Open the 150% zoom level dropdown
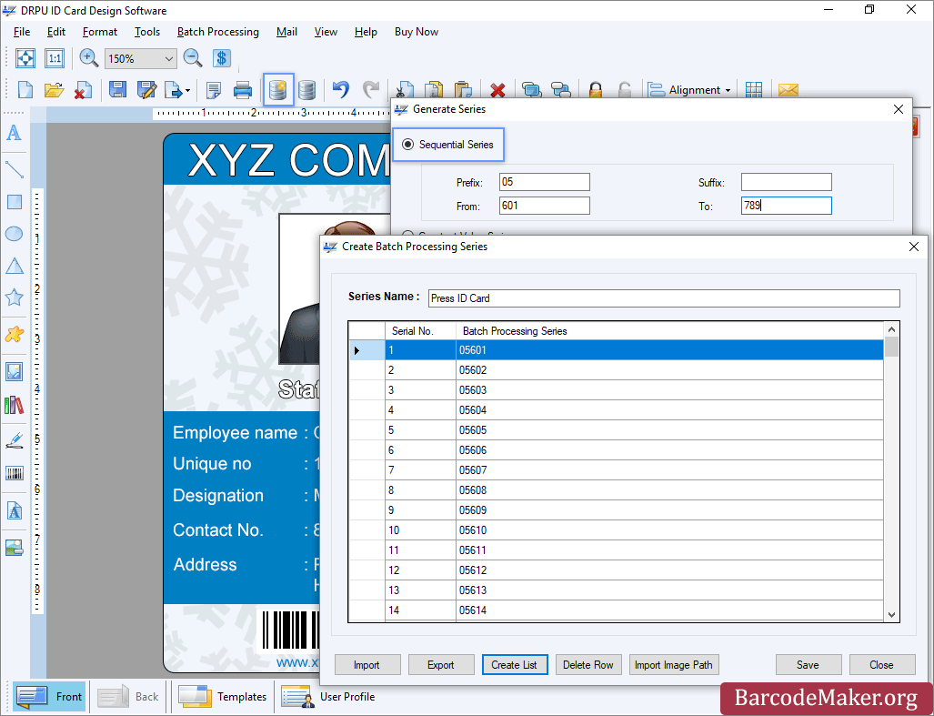This screenshot has height=716, width=934. coord(168,59)
